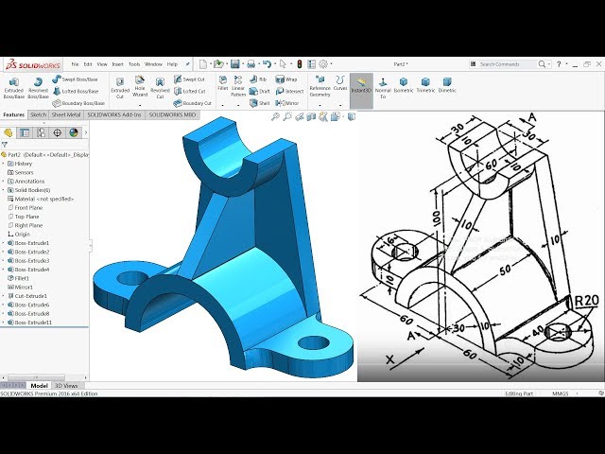Switch to the Sketch tab
Image resolution: width=605 pixels, height=454 pixels.
[x=38, y=114]
